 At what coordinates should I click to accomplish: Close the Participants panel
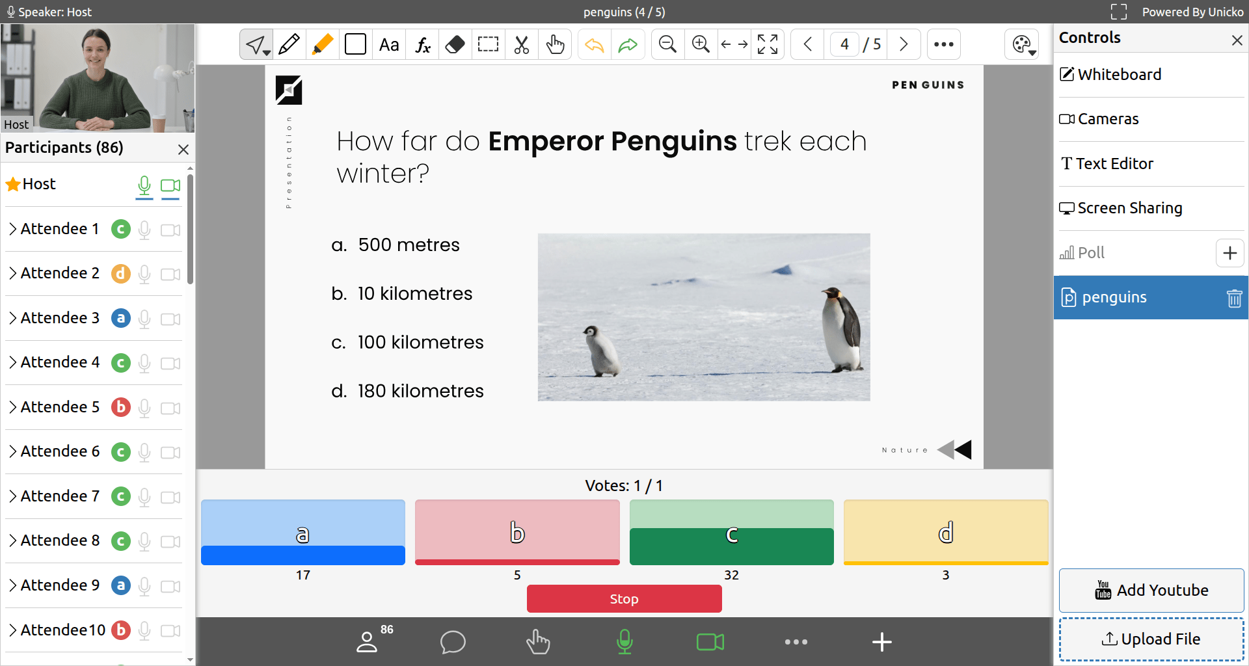click(183, 150)
